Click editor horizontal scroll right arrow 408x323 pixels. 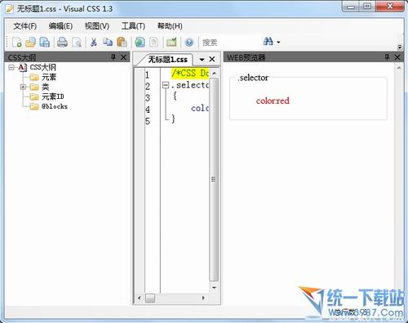tap(203, 298)
